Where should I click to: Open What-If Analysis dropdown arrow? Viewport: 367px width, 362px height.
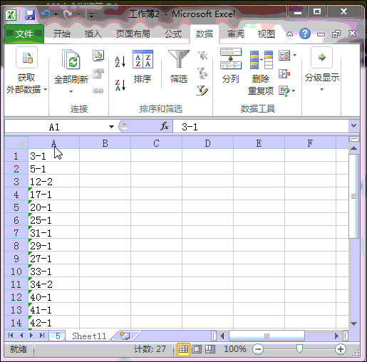tap(294, 90)
